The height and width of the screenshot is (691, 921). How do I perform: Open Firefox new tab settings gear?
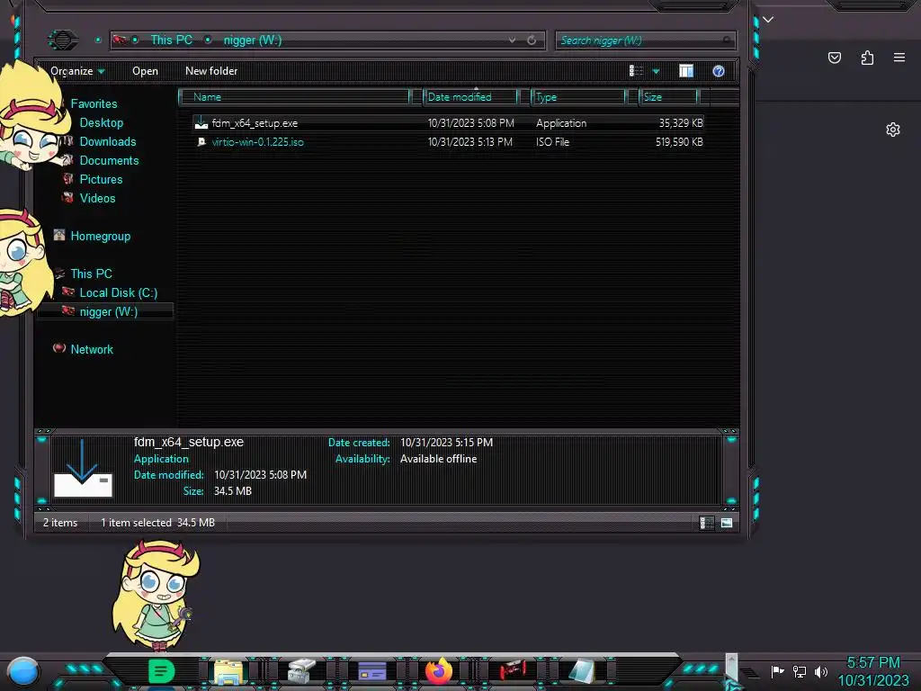coord(893,130)
